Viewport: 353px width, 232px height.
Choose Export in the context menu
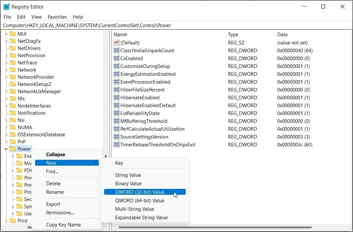click(67, 204)
